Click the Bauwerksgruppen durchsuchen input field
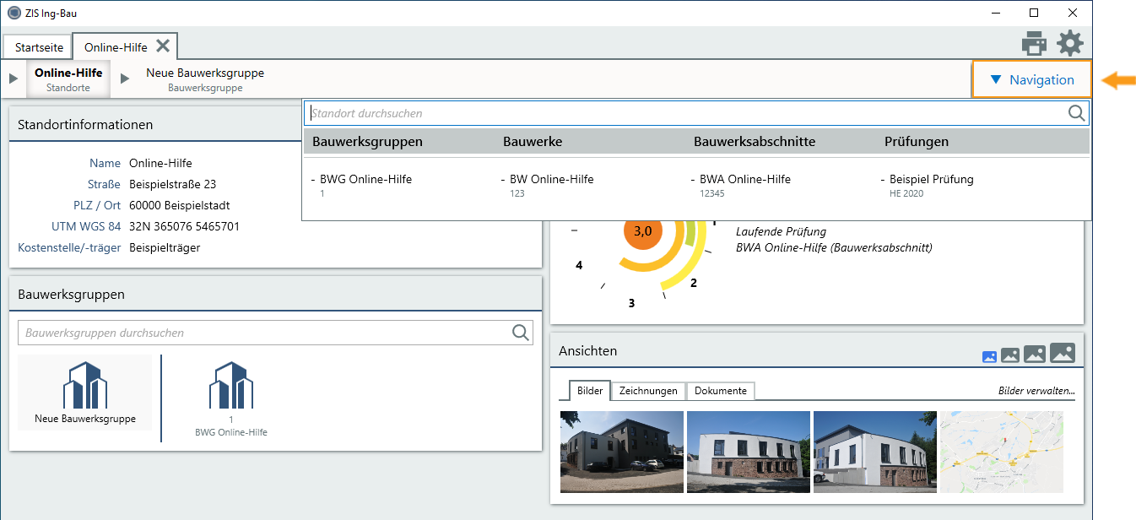Screen dimensions: 1136x520 click(x=262, y=333)
